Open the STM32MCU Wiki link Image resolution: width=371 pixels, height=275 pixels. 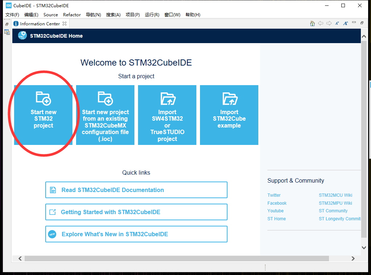[x=335, y=195]
